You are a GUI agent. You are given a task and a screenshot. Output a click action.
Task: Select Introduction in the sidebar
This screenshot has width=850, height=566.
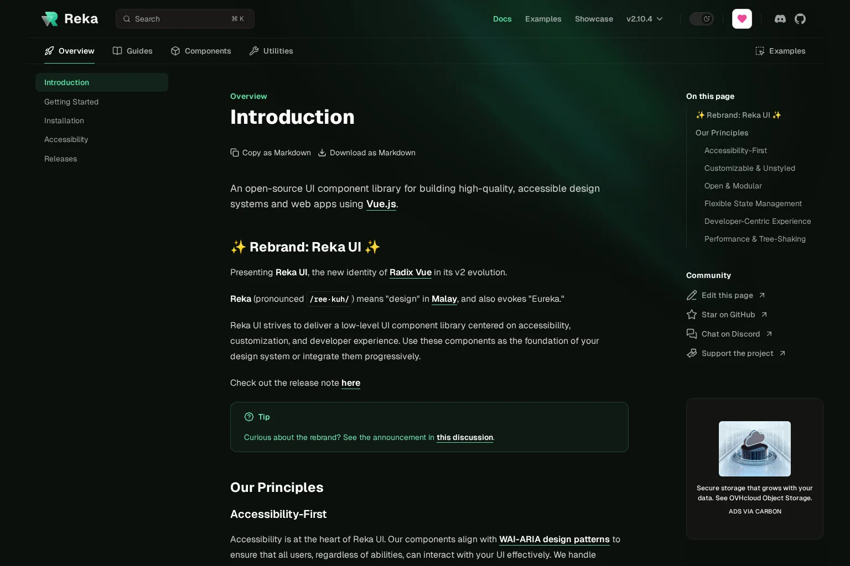coord(102,82)
